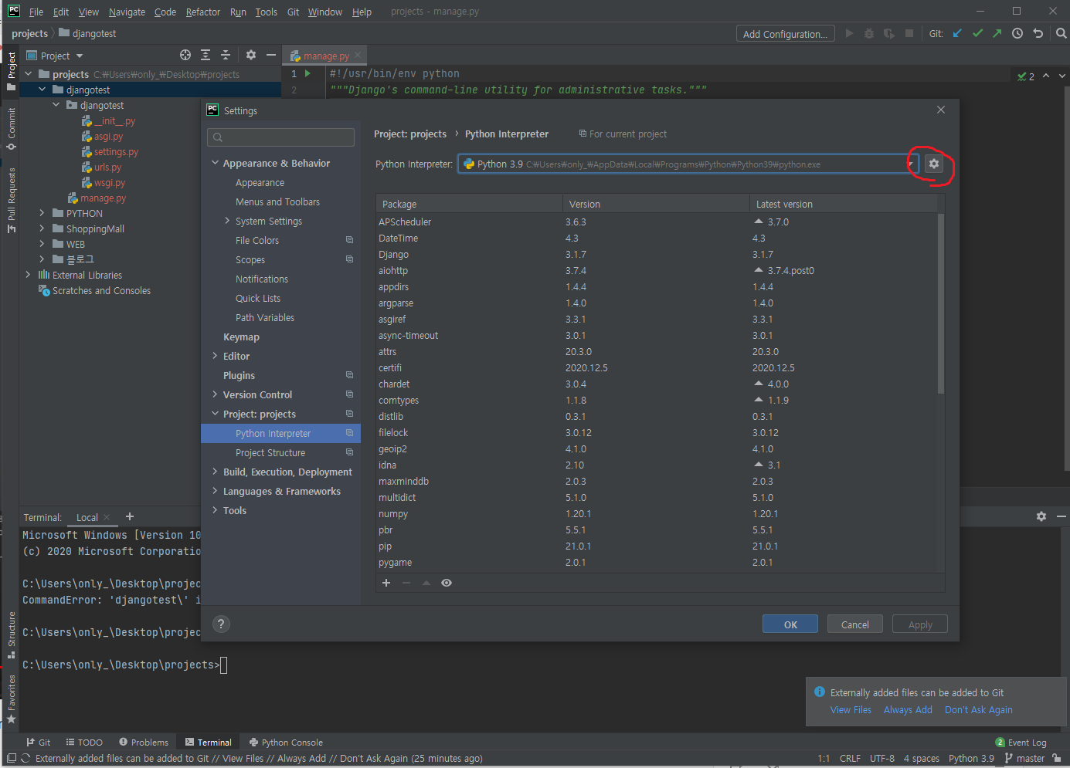
Task: Open the Python Interpreter dropdown
Action: point(911,164)
